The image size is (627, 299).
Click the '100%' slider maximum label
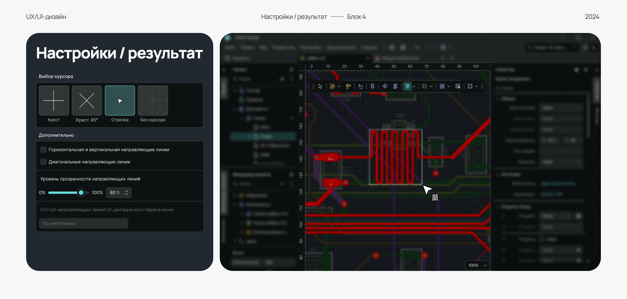pyautogui.click(x=97, y=193)
